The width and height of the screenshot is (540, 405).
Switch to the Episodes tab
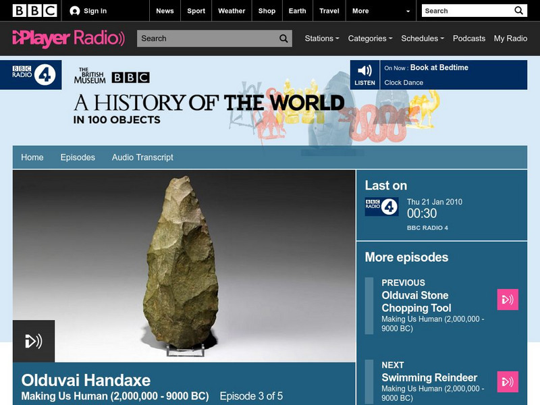coord(78,157)
